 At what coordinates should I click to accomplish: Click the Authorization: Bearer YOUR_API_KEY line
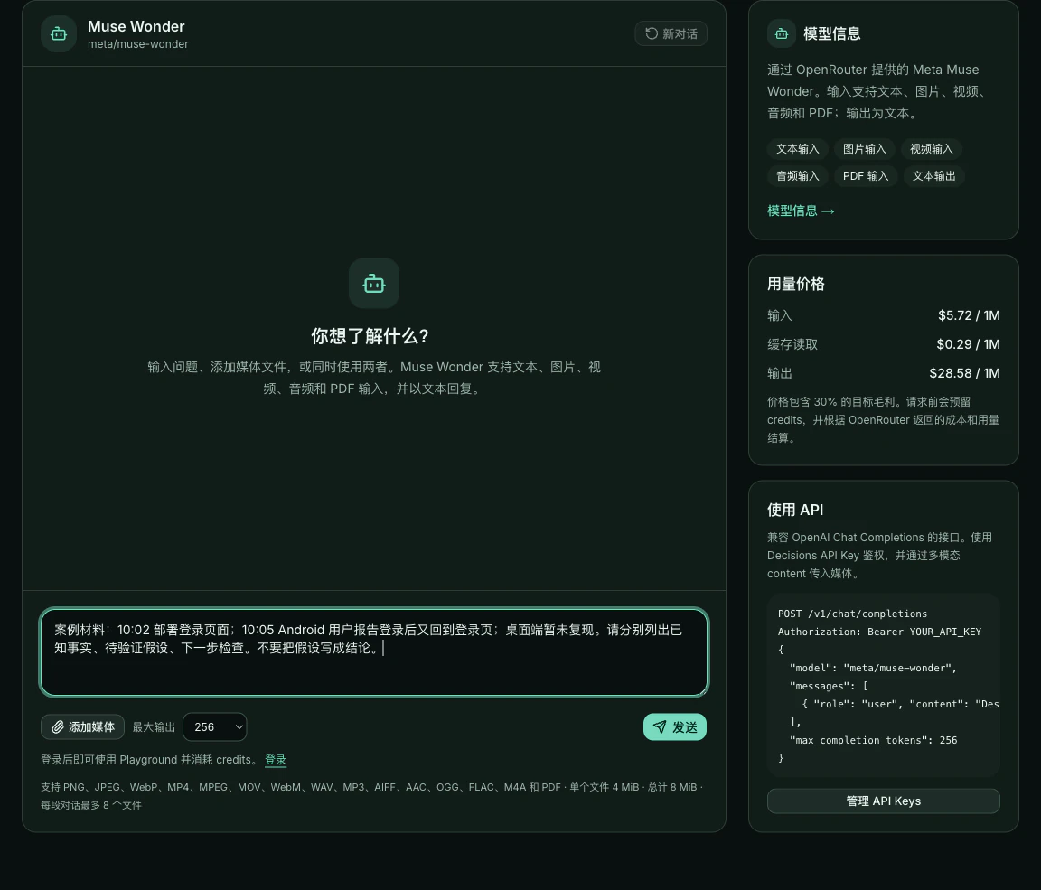click(879, 632)
